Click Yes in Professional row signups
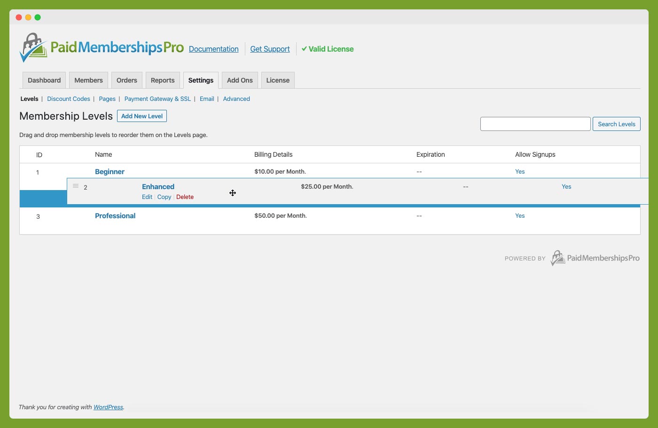Viewport: 658px width, 428px height. (x=520, y=216)
